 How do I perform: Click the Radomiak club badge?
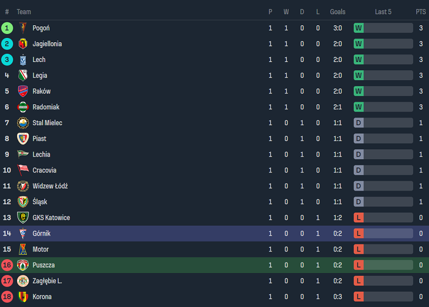[x=23, y=107]
